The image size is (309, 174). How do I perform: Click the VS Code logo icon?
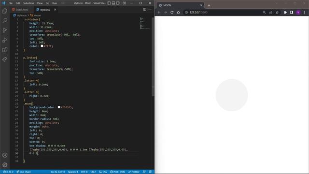coord(3,3)
